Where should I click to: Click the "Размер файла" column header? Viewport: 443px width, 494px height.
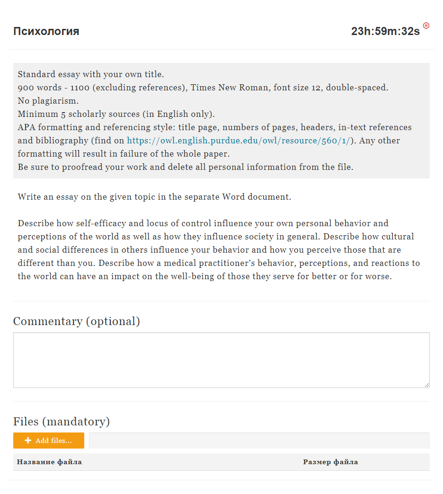(x=330, y=462)
